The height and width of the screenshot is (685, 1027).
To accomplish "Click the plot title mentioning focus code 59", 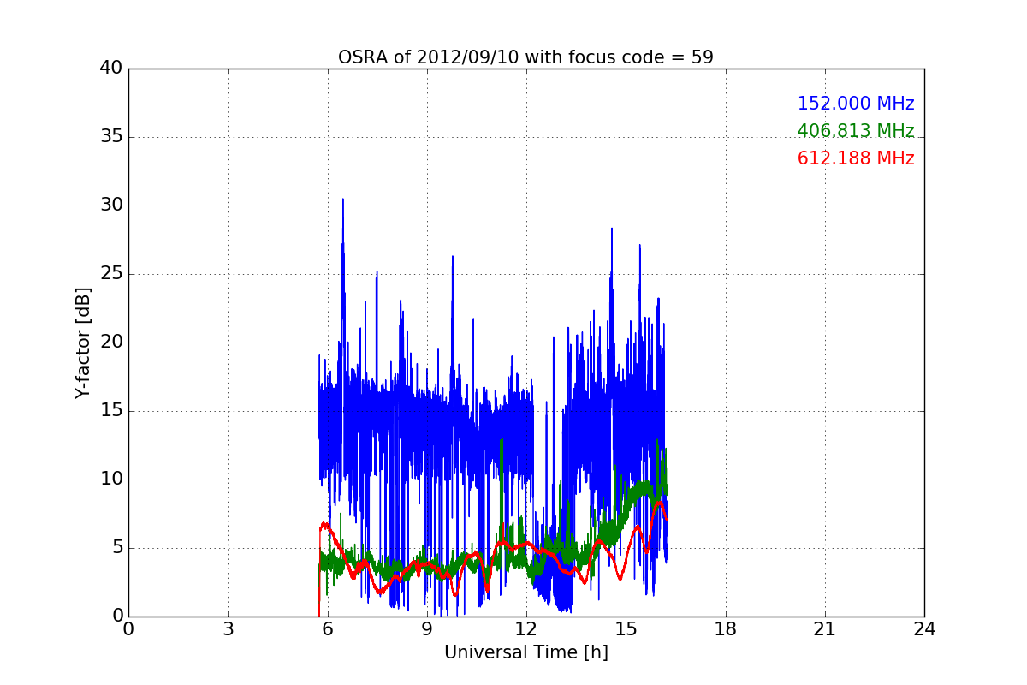I will point(525,57).
